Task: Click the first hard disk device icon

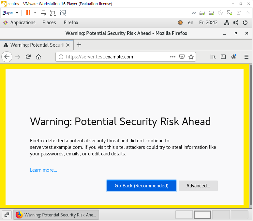Action: pyautogui.click(x=202, y=13)
